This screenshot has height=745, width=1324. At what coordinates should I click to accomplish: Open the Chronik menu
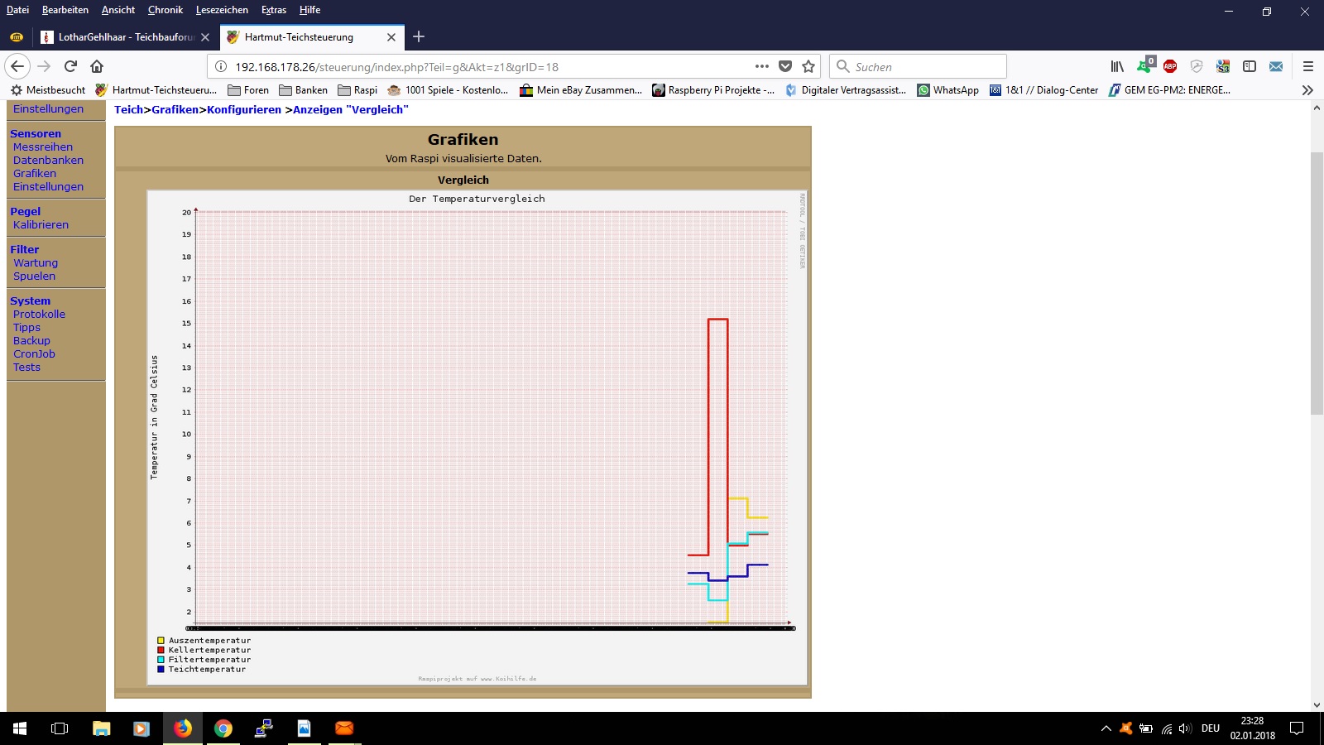point(165,10)
